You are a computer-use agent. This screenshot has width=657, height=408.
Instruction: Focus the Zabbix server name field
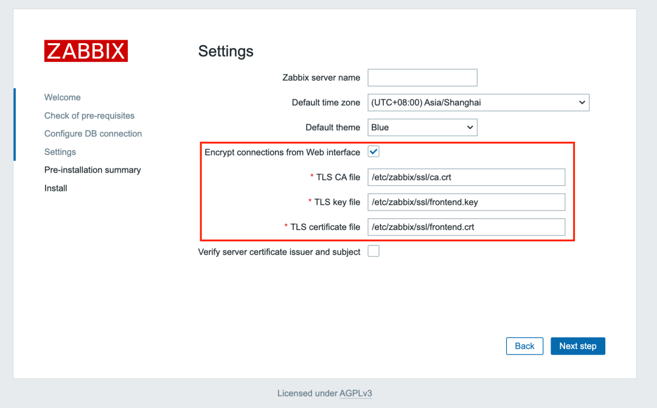click(422, 78)
